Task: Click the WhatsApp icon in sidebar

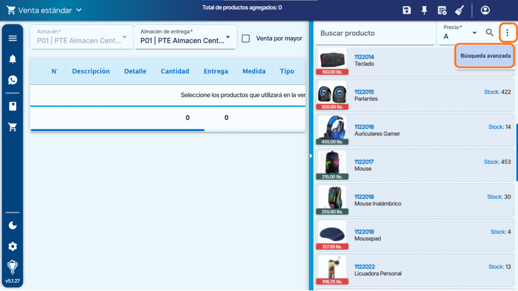Action: 13,80
